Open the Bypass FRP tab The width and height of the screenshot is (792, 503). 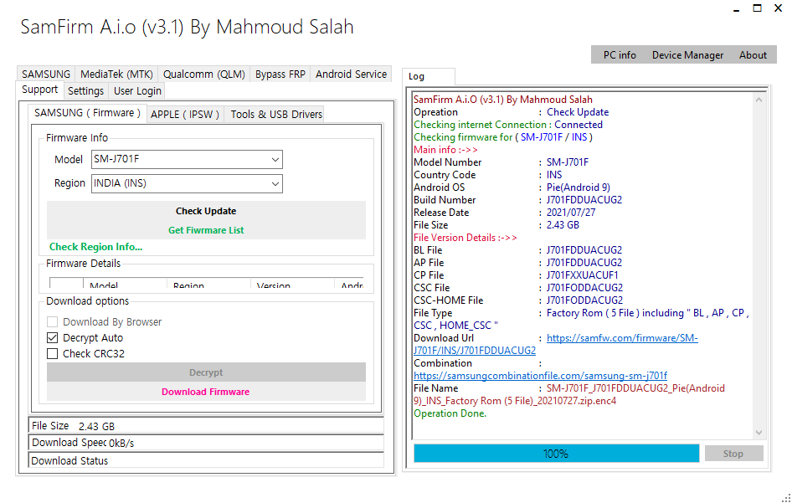tap(280, 74)
